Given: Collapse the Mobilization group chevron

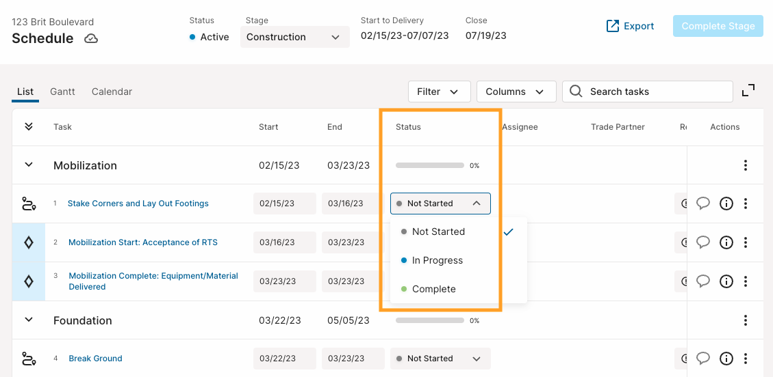Looking at the screenshot, I should tap(29, 165).
